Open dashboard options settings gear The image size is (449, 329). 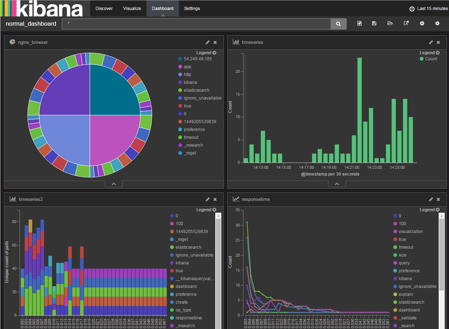437,23
